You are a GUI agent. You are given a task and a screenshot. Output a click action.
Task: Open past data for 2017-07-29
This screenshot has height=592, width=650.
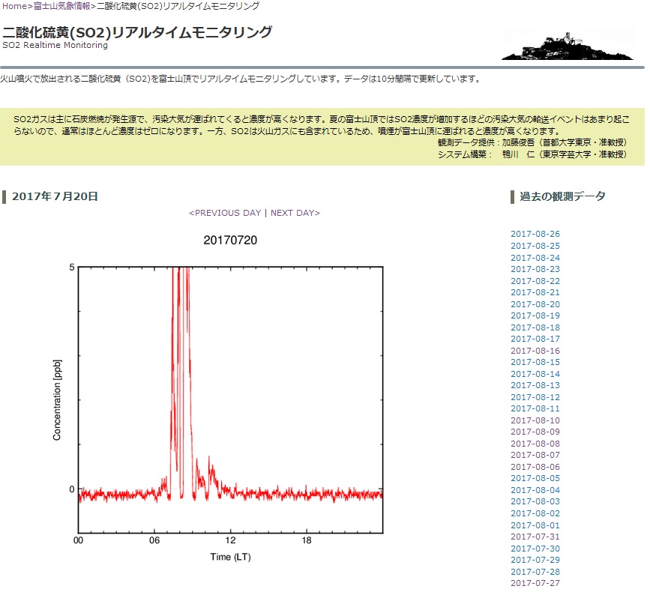(535, 560)
